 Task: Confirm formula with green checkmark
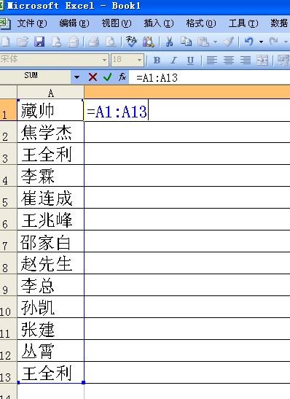[108, 77]
